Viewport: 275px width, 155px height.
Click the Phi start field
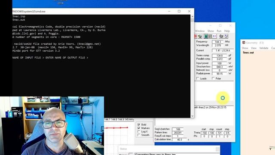pos(204,136)
